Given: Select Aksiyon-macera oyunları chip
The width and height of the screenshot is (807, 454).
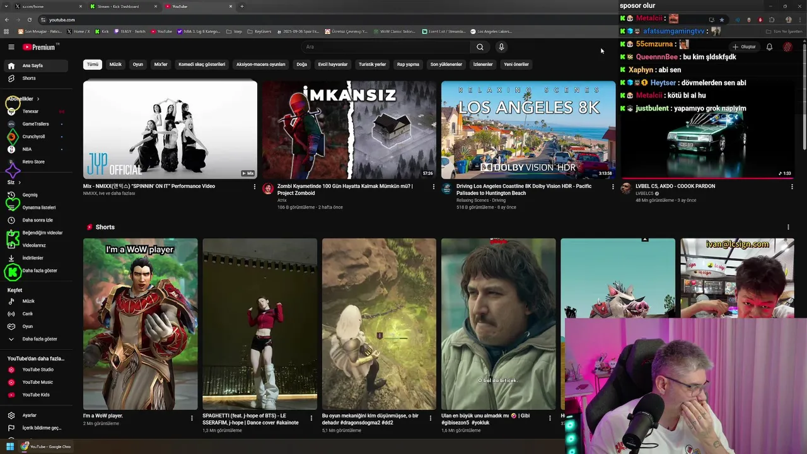Looking at the screenshot, I should [x=260, y=64].
